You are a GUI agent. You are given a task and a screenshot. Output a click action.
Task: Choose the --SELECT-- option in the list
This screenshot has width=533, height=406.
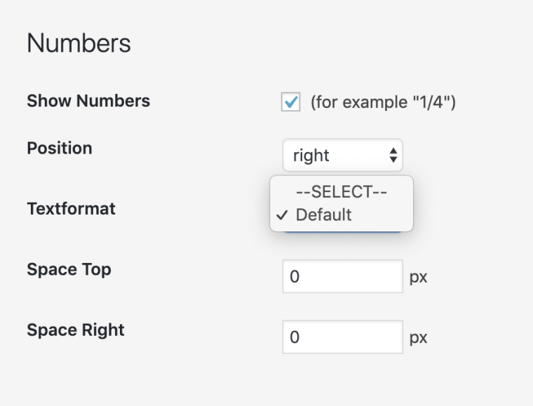pyautogui.click(x=342, y=191)
